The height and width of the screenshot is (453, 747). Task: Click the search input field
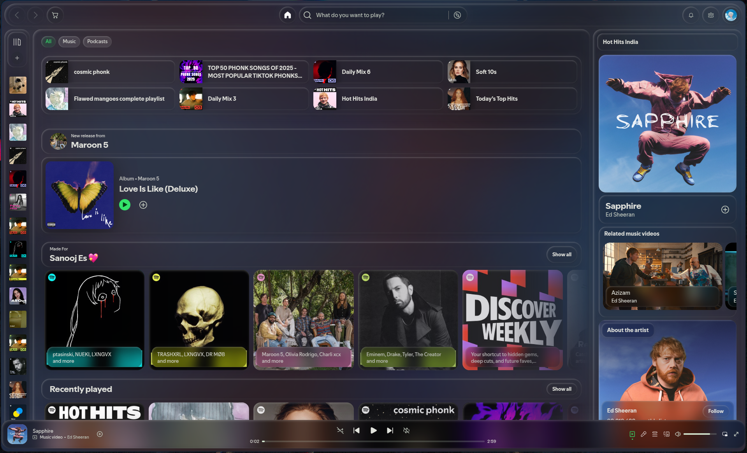point(380,15)
